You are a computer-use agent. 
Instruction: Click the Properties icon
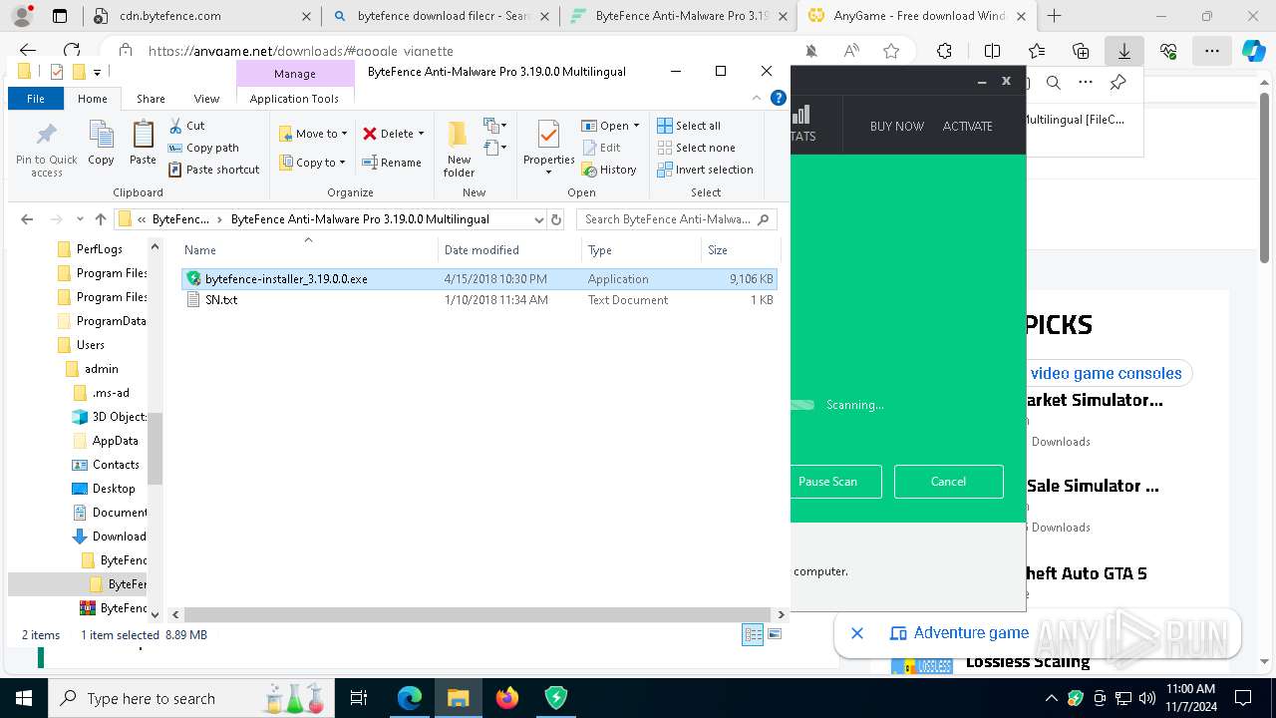click(548, 135)
